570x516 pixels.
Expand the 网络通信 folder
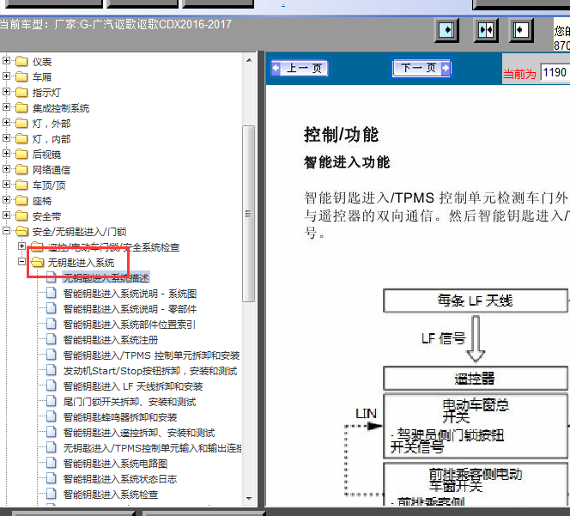[x=6, y=168]
